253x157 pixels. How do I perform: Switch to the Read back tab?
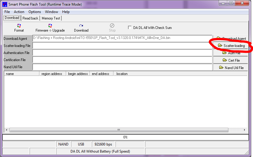click(30, 18)
